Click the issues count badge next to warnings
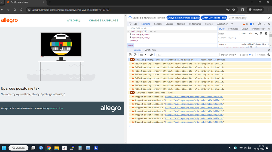 coord(252,24)
